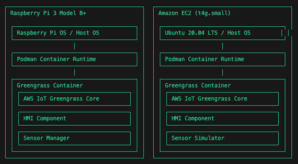Select the Raspberry Pi OS / Host OS box
Viewport: 298px width, 164px height.
coord(74,33)
